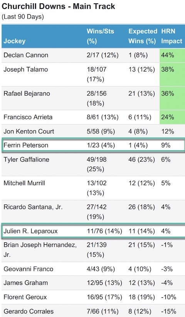Click the Expected Wins (%) column header
This screenshot has height=317, width=185.
click(x=143, y=36)
